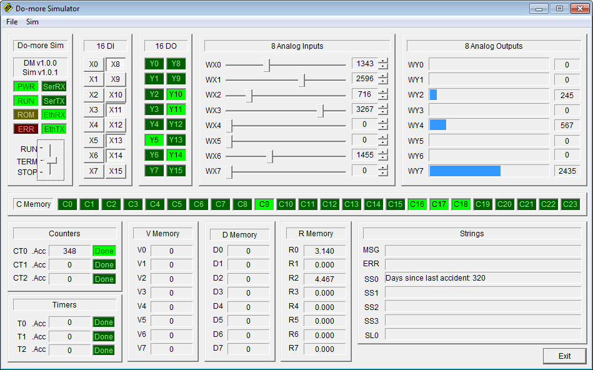This screenshot has height=370, width=593.
Task: Open the Sim menu
Action: click(x=32, y=21)
